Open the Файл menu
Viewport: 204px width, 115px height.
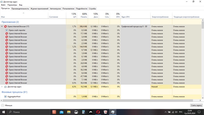coord(3,5)
